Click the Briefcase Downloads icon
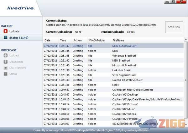This screenshot has height=133, width=188. [x=6, y=62]
